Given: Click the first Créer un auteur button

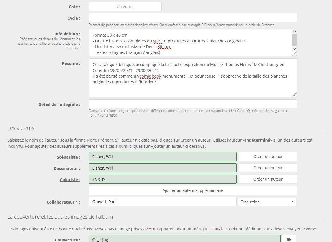Looking at the screenshot, I should pos(268,157).
